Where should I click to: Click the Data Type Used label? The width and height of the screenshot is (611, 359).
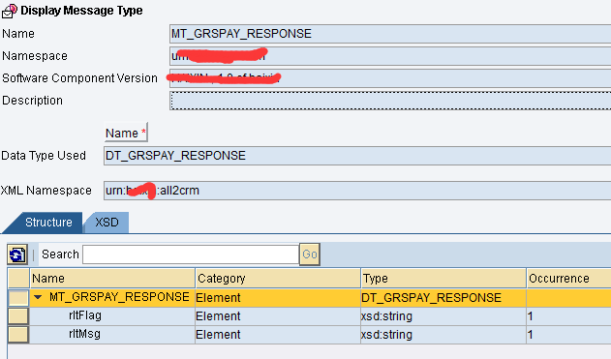pos(44,156)
